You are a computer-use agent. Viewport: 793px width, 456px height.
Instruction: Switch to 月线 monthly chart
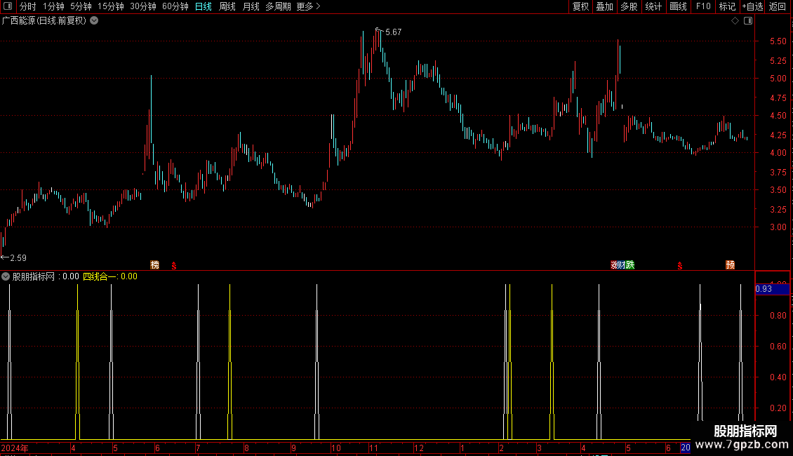tap(251, 6)
